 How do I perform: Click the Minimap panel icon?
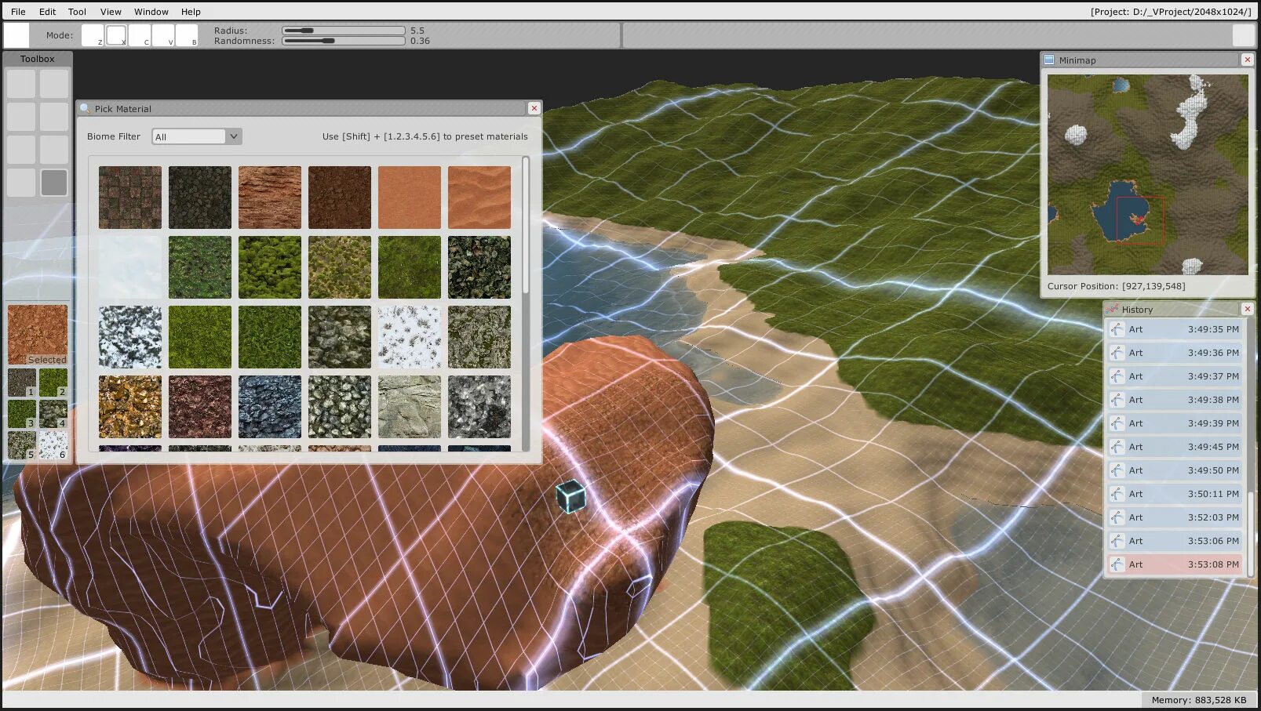[1051, 59]
